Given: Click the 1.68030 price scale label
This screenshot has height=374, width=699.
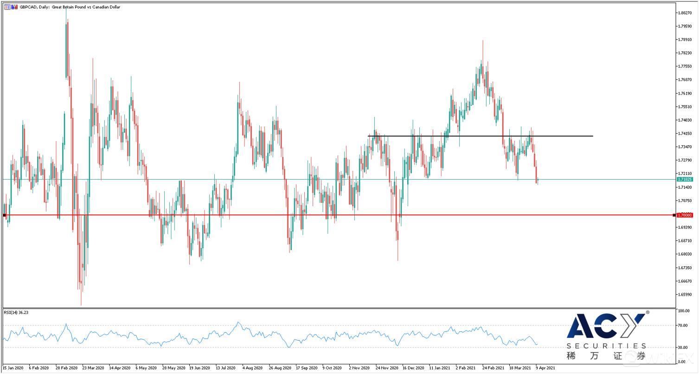Looking at the screenshot, I should (685, 254).
